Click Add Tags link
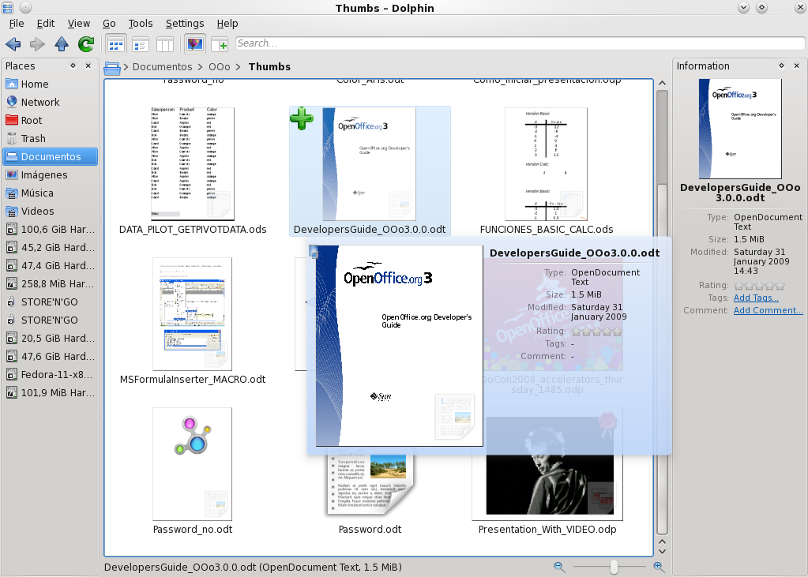This screenshot has width=808, height=577. pyautogui.click(x=756, y=298)
